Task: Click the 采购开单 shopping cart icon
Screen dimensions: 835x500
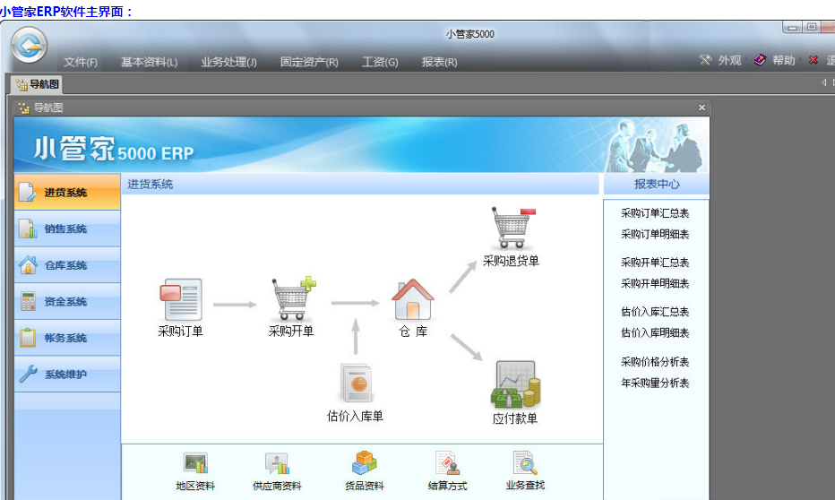Action: (292, 300)
